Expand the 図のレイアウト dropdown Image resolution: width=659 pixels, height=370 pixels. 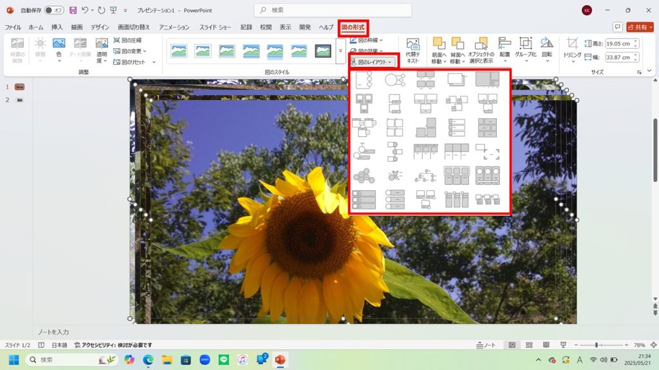coord(374,62)
